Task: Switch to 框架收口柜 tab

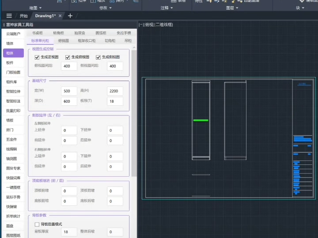Action: click(x=87, y=41)
